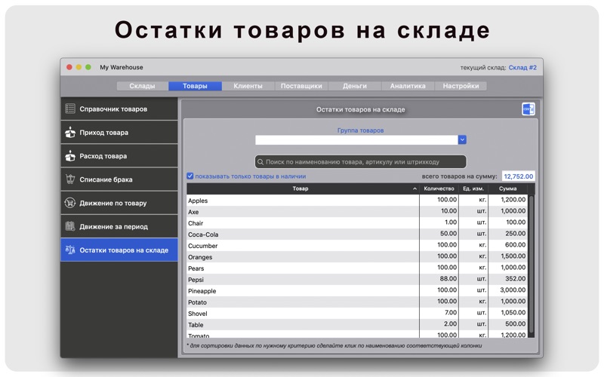This screenshot has height=377, width=604.
Task: Click Shovel quantity 7.00 cell
Action: pyautogui.click(x=439, y=313)
